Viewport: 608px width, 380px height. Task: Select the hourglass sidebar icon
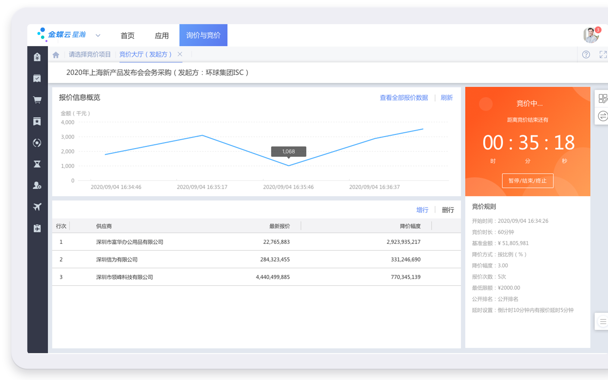pyautogui.click(x=37, y=164)
